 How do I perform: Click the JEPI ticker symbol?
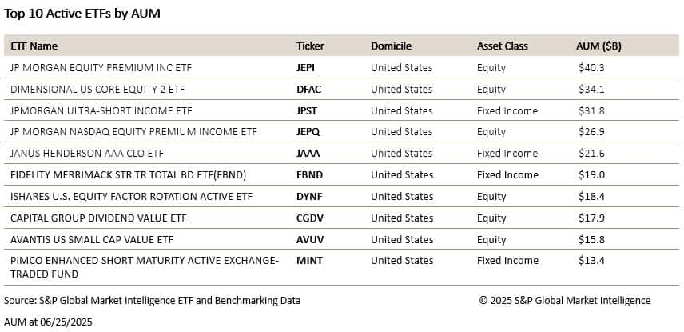pos(306,68)
